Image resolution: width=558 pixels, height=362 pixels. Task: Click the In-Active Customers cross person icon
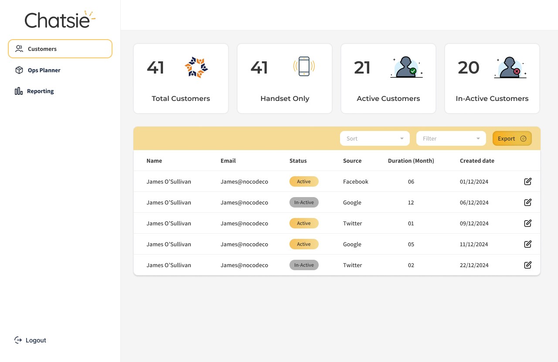click(x=510, y=67)
